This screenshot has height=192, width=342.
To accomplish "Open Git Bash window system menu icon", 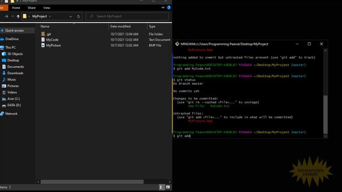I will pyautogui.click(x=177, y=44).
